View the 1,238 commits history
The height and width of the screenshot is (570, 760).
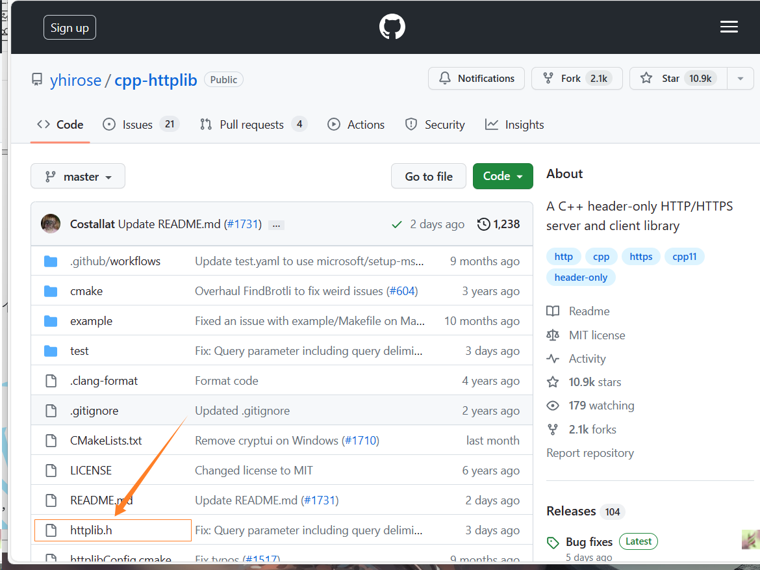[x=498, y=224]
